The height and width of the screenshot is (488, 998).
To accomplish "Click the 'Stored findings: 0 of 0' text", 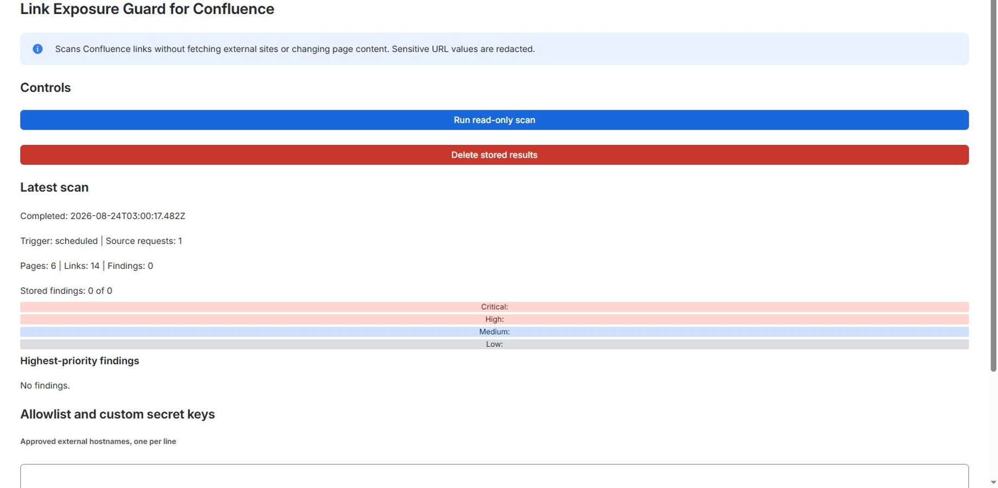I will (66, 291).
